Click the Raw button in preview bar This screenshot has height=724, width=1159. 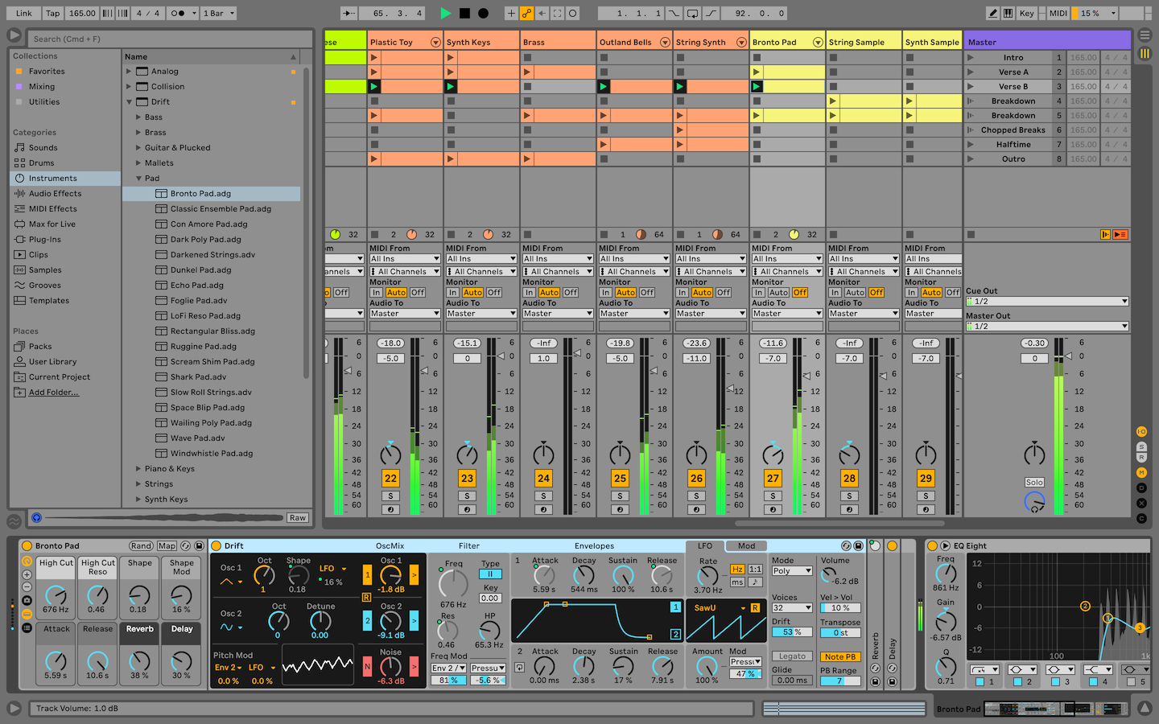298,517
